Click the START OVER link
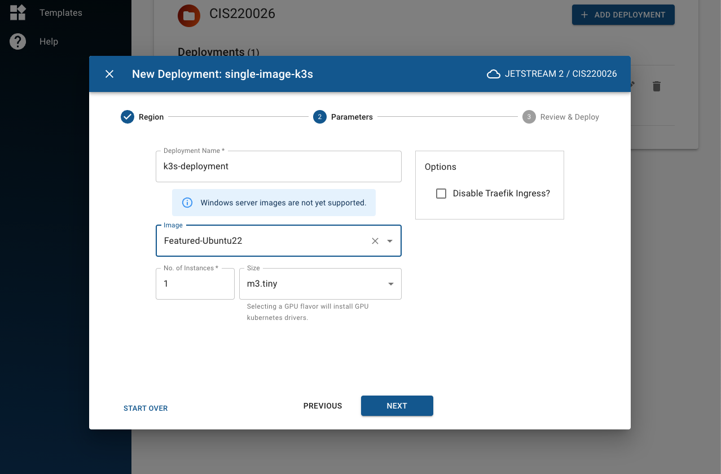Screen dimensions: 721x474 146,408
